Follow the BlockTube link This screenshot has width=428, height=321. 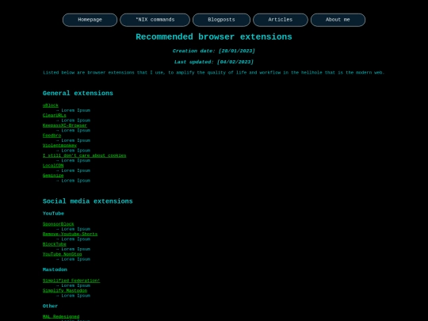[x=55, y=244]
